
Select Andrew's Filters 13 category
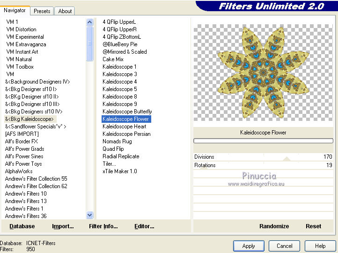pos(26,201)
